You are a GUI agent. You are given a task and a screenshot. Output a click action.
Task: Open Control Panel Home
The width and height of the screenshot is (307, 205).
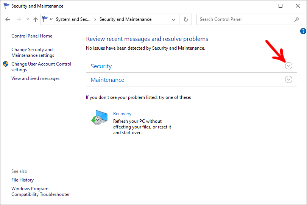(x=32, y=36)
